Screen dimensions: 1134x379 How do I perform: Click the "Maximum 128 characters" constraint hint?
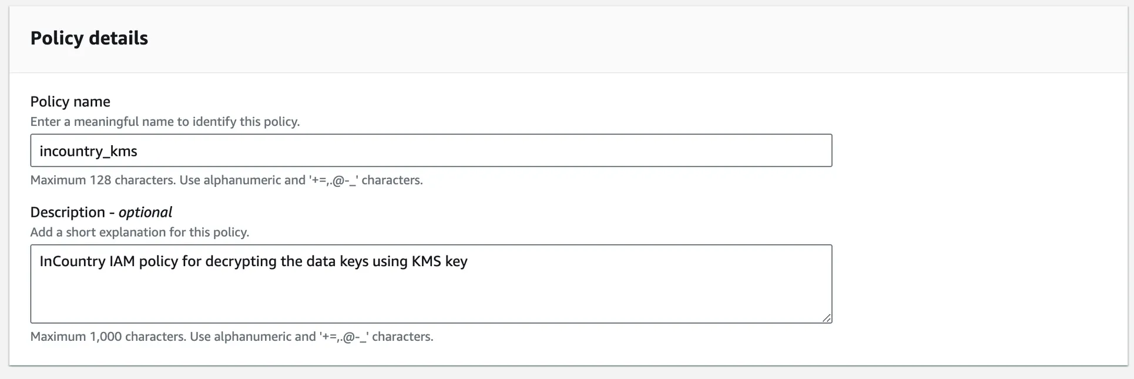226,180
